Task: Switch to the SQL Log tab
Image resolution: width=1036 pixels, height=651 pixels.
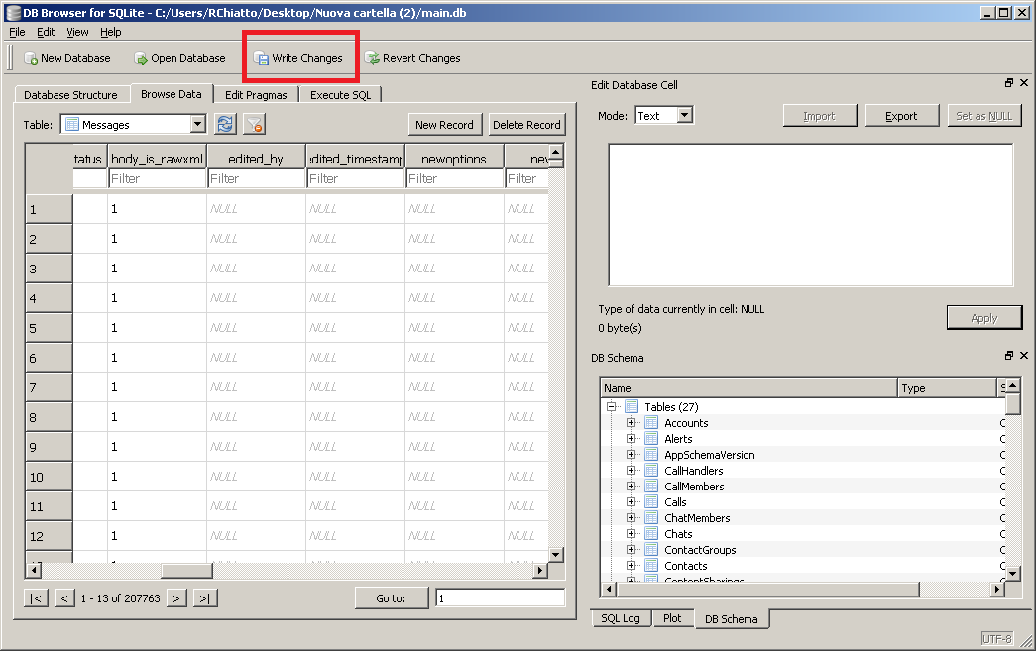Action: pyautogui.click(x=621, y=618)
